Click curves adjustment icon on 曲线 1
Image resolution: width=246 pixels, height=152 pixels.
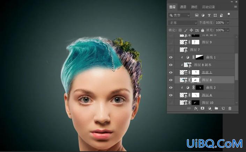coord(188,57)
